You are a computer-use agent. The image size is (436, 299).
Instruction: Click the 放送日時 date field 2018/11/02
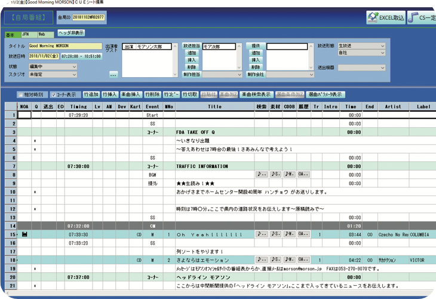(44, 56)
